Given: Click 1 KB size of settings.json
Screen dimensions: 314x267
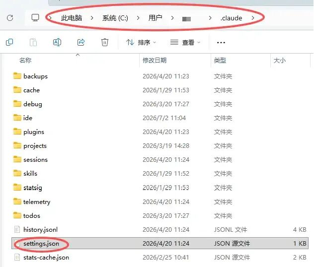Looking at the screenshot, I should (300, 243).
